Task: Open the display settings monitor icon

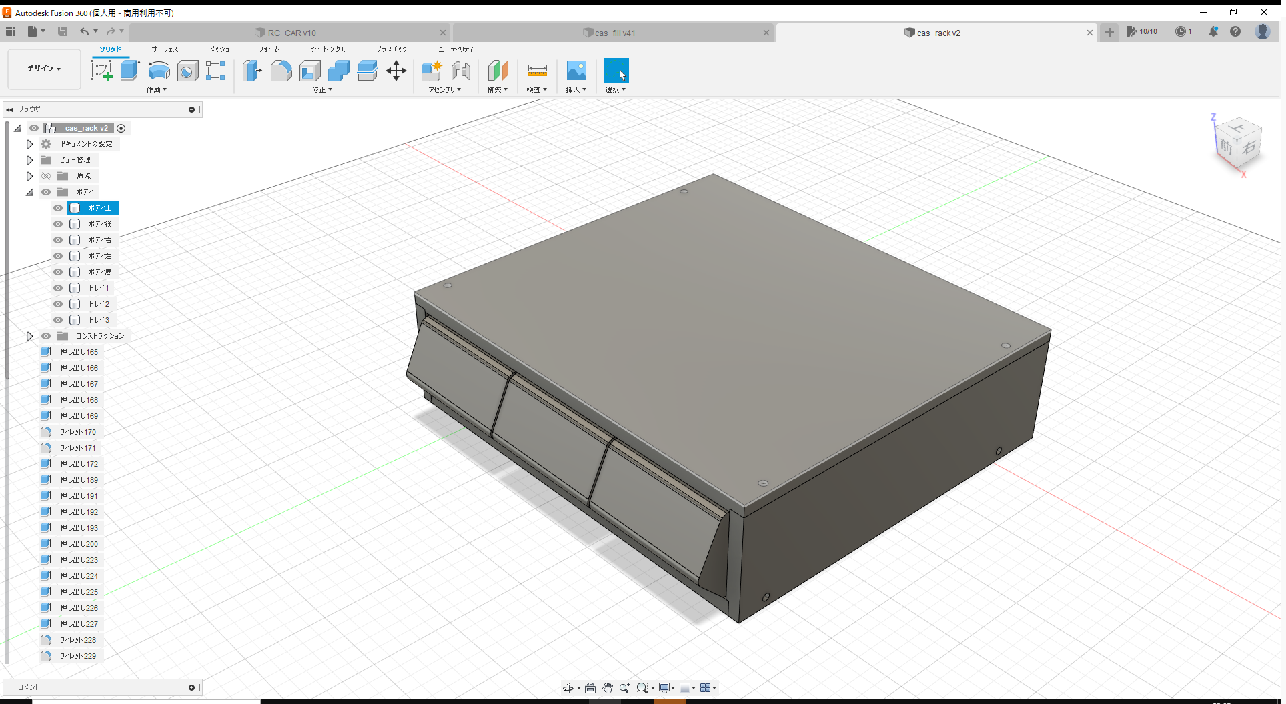Action: [x=664, y=687]
